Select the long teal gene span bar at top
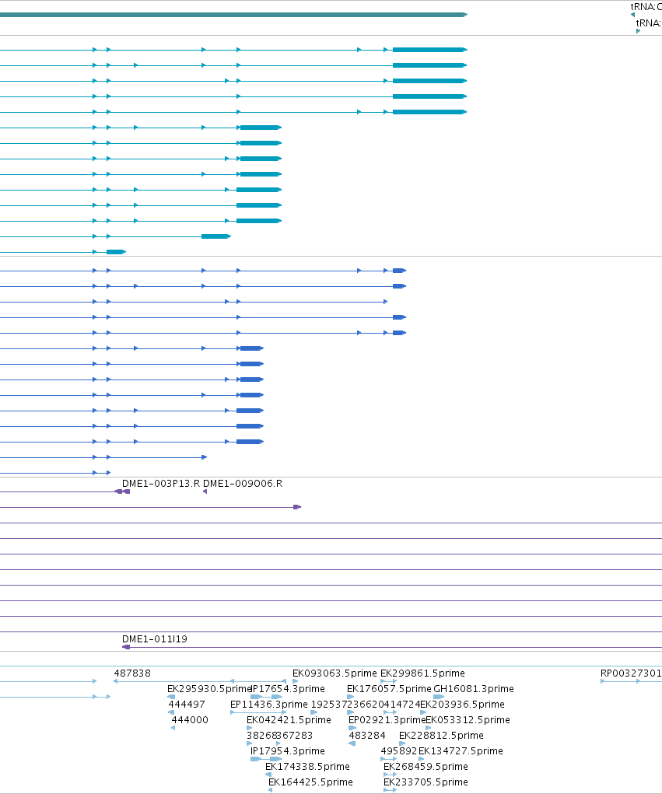 point(233,15)
